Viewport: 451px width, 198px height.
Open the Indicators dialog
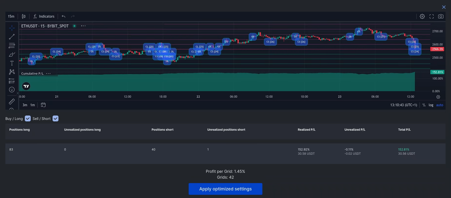(x=44, y=16)
